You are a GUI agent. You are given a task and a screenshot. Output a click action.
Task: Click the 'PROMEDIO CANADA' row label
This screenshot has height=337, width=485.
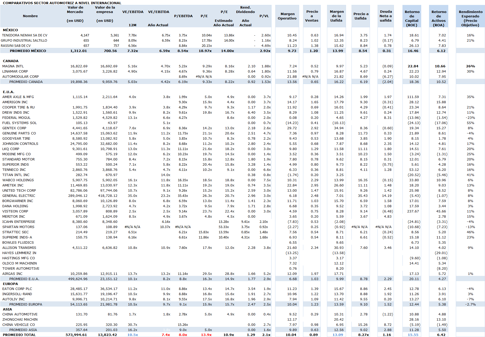[x=26, y=82]
